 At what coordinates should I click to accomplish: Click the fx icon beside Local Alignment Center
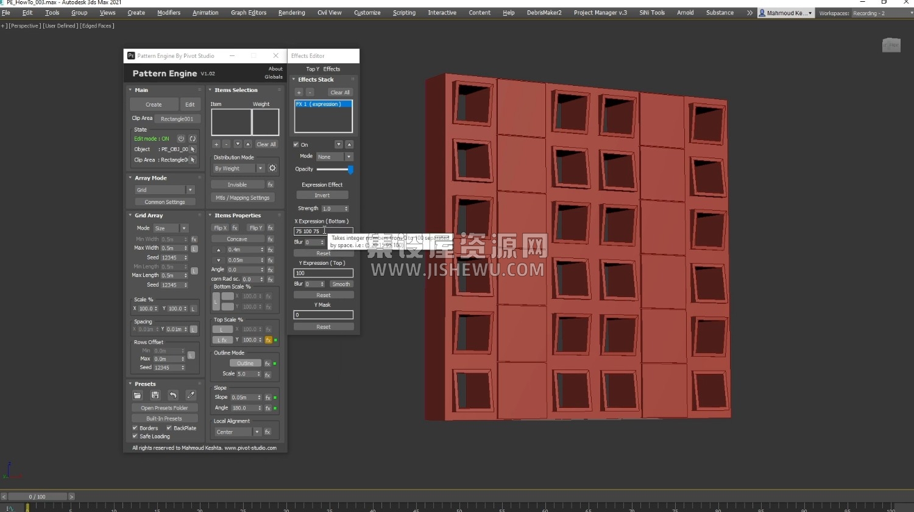pyautogui.click(x=267, y=432)
